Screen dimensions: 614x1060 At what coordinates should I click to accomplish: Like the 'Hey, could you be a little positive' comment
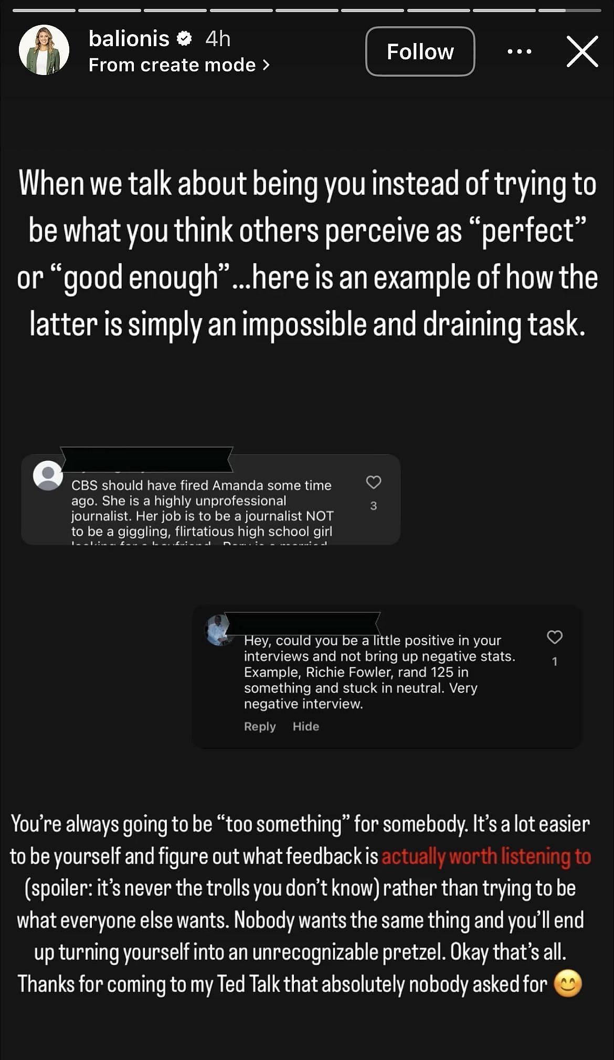555,637
